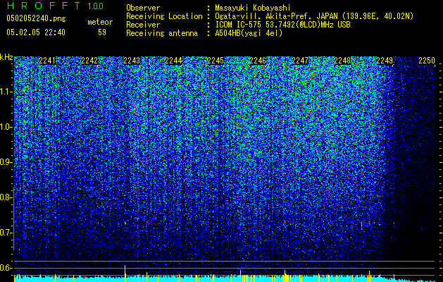Click the 2246 time marker
443x282 pixels.
[x=258, y=61]
